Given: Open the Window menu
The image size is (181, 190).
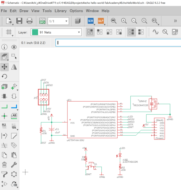Looking at the screenshot, I should coord(92,11).
